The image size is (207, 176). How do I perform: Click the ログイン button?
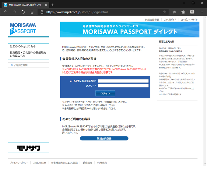[105, 93]
